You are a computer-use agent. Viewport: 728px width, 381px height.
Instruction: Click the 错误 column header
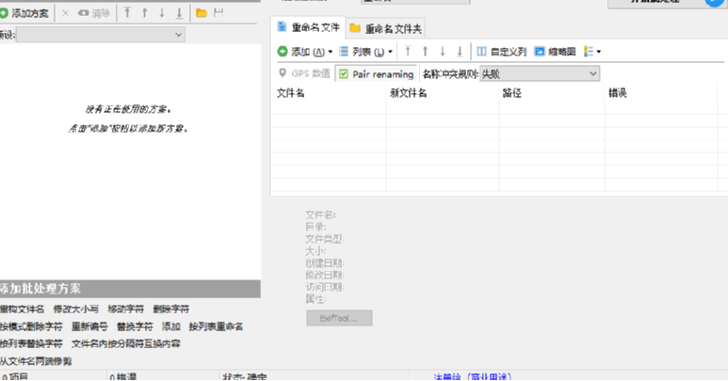pyautogui.click(x=661, y=93)
